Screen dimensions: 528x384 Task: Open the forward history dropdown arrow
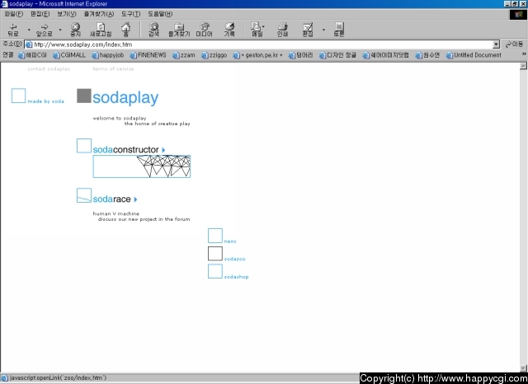(x=60, y=30)
